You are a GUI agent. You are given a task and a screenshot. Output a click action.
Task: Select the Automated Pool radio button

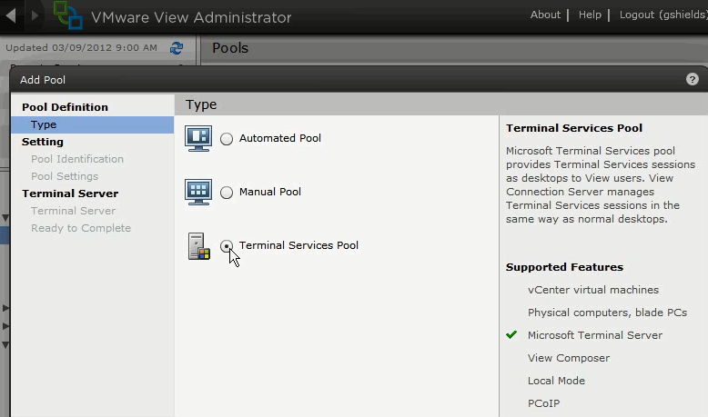(x=227, y=139)
